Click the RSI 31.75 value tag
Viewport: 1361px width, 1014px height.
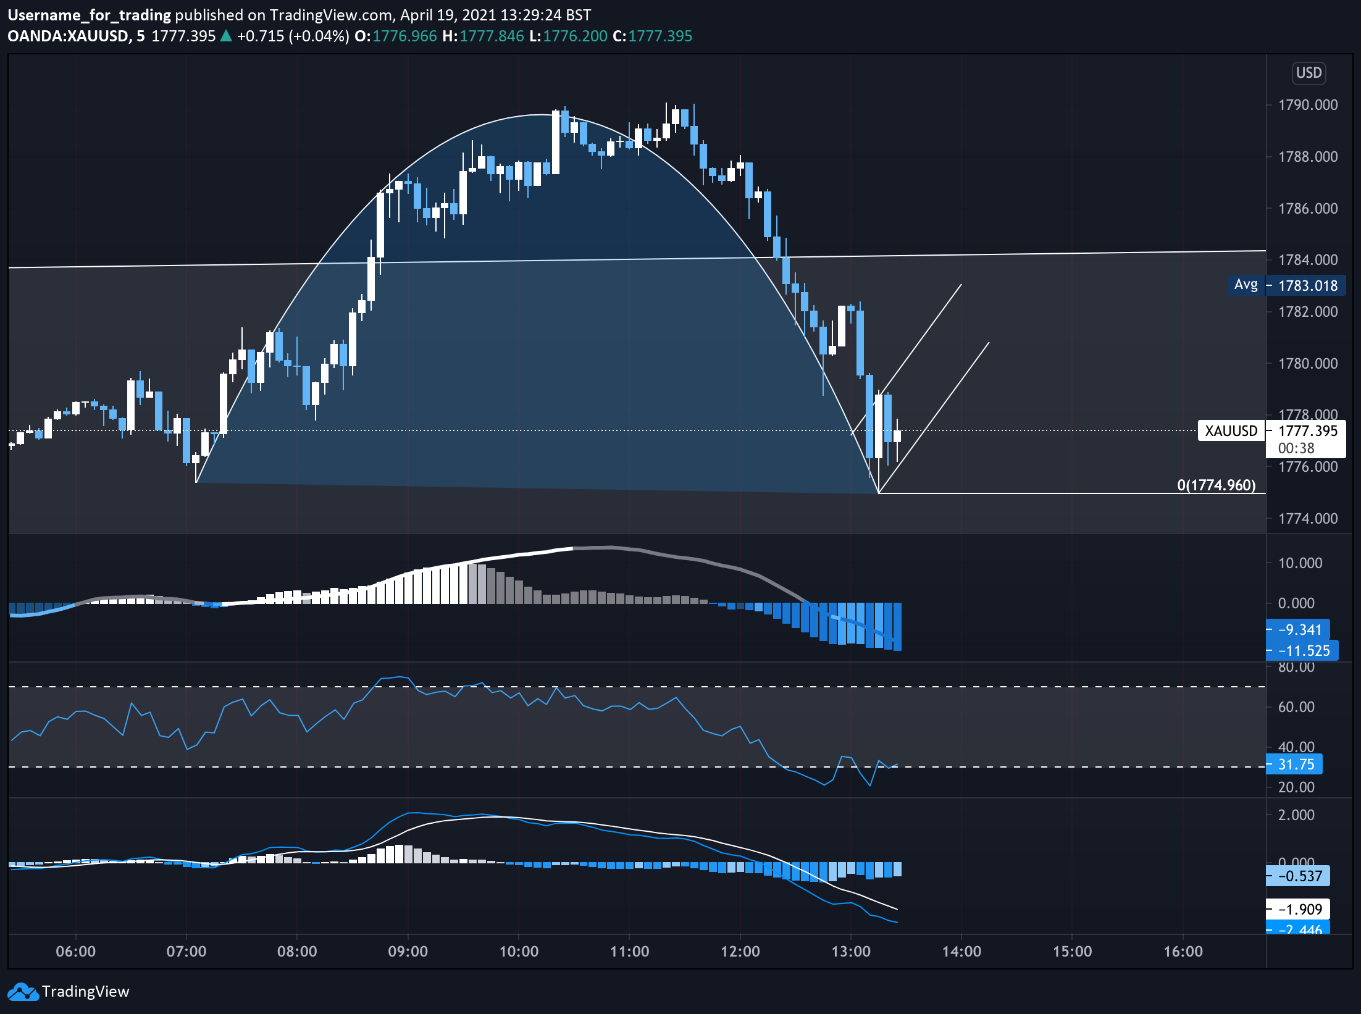click(1294, 764)
